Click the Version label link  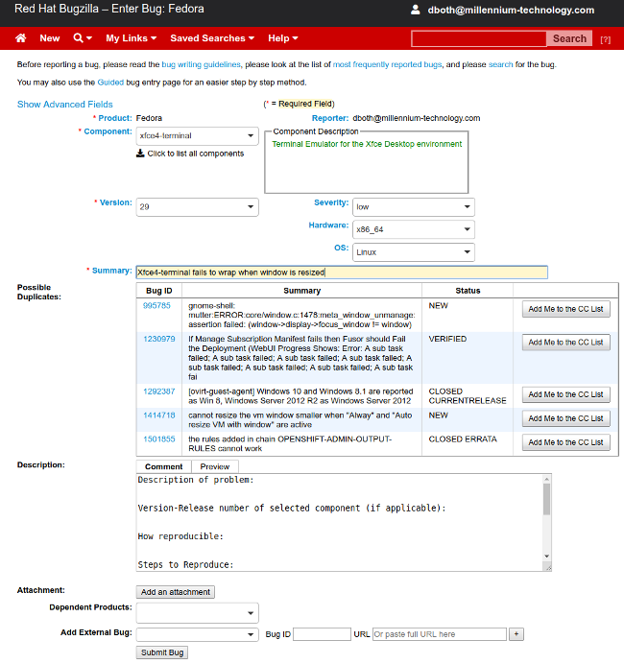tap(116, 202)
